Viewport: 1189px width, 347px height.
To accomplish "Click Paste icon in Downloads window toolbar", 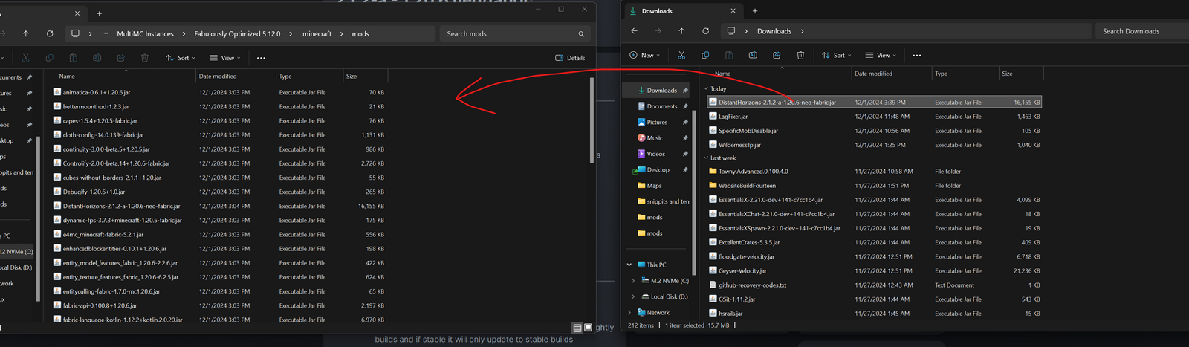I will pos(729,55).
